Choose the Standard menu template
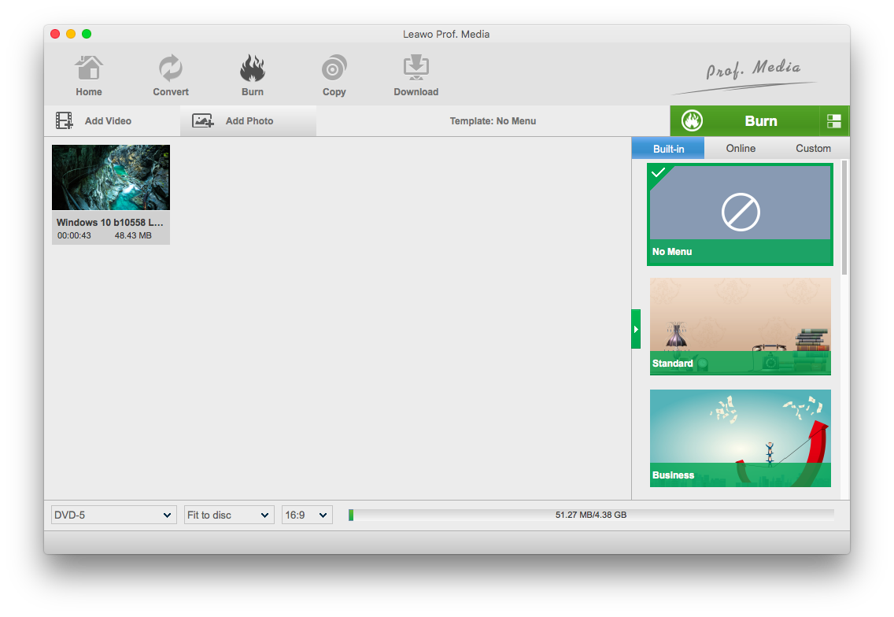The width and height of the screenshot is (894, 617). point(740,326)
